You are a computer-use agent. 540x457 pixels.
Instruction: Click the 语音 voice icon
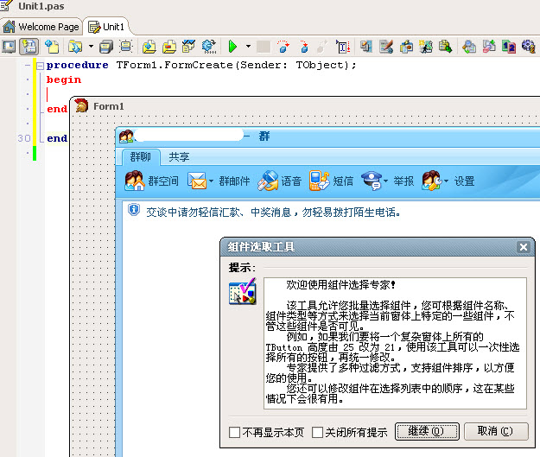(269, 181)
